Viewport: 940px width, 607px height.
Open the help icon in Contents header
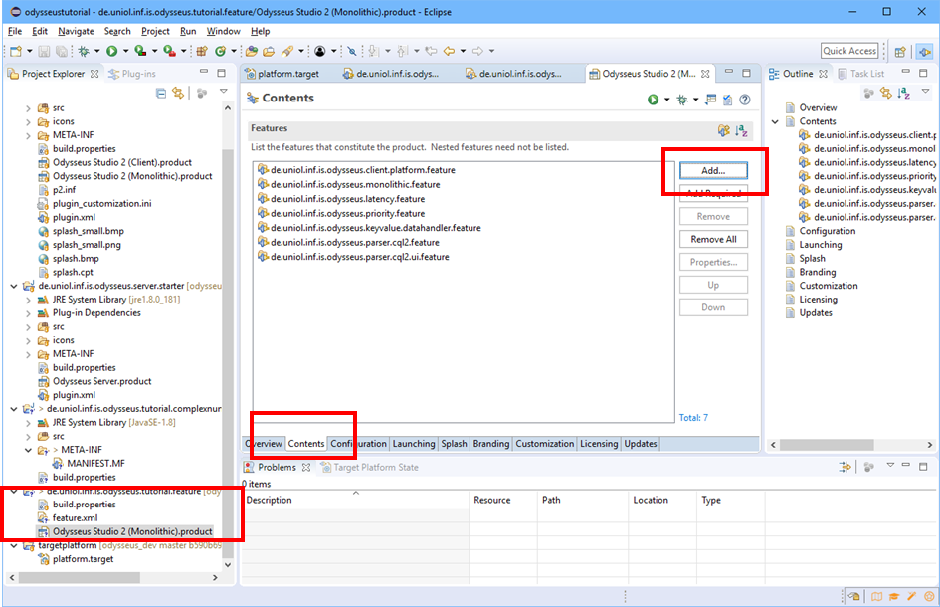[744, 99]
